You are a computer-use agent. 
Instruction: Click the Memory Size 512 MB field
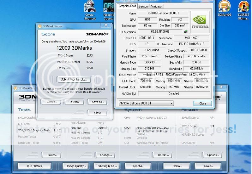pyautogui.click(x=149, y=69)
